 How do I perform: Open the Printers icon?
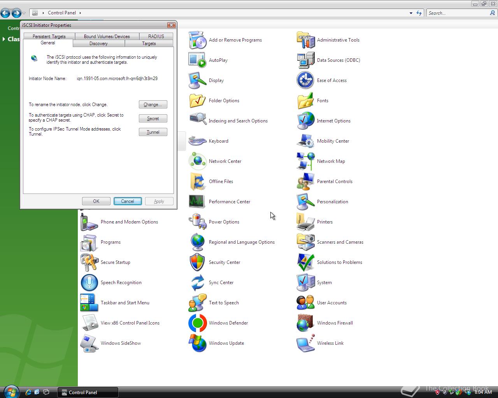pos(305,222)
